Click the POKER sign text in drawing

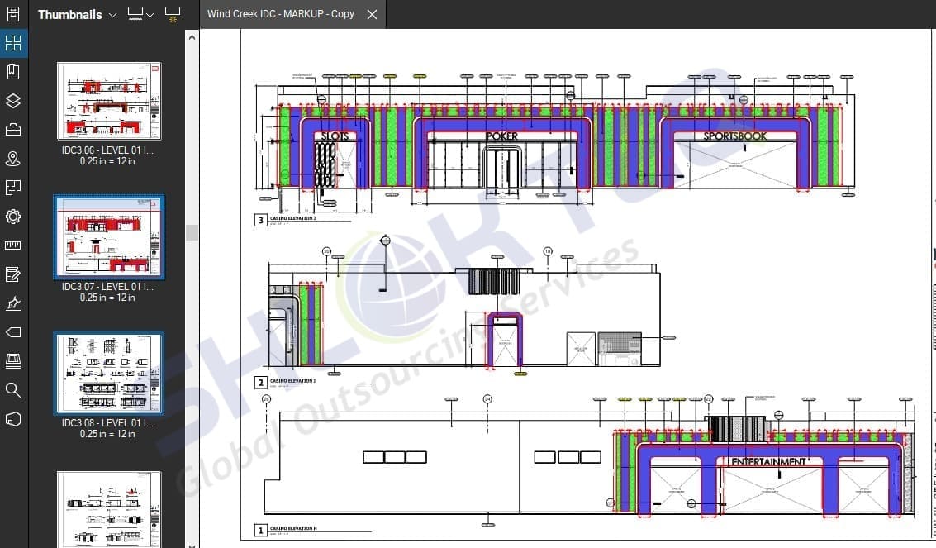pos(501,136)
